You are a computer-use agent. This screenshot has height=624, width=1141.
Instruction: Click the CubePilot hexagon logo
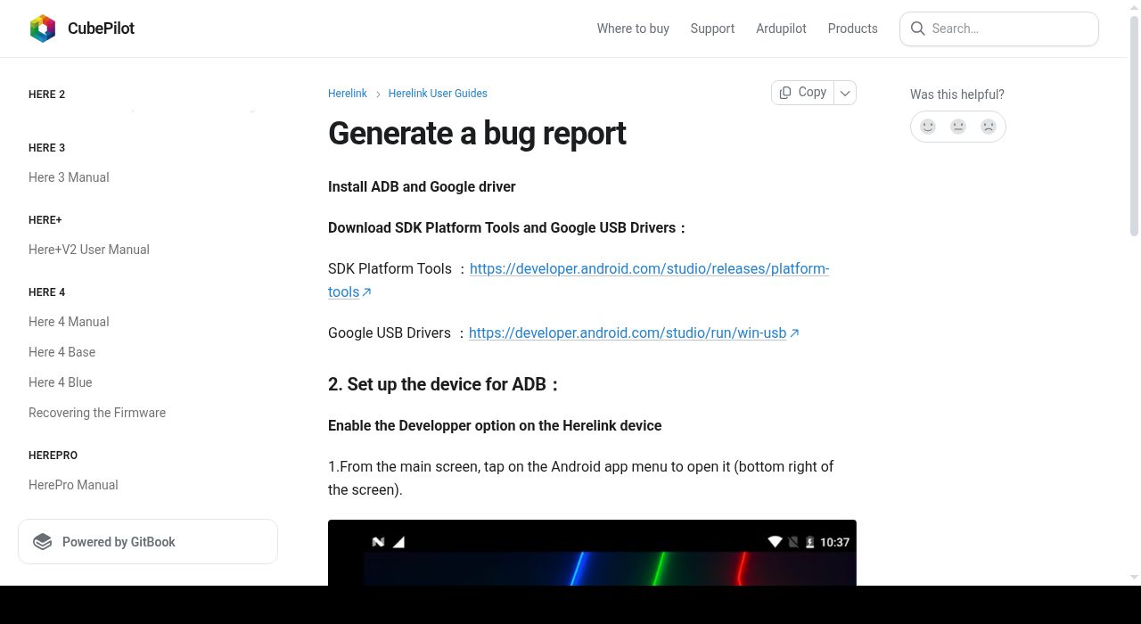coord(43,29)
